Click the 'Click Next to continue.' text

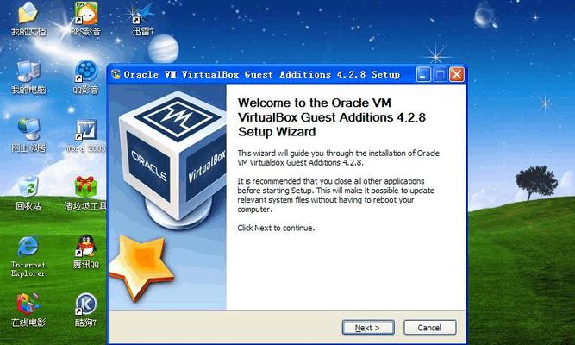(x=276, y=228)
